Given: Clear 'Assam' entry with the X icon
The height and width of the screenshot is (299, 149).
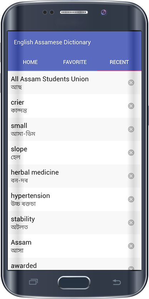Looking at the screenshot, I should coord(131,246).
